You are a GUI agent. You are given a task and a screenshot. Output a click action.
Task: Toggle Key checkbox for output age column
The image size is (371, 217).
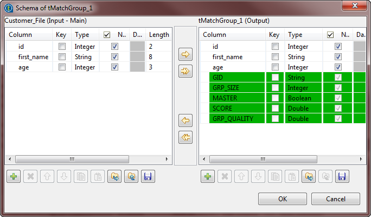[x=275, y=67]
